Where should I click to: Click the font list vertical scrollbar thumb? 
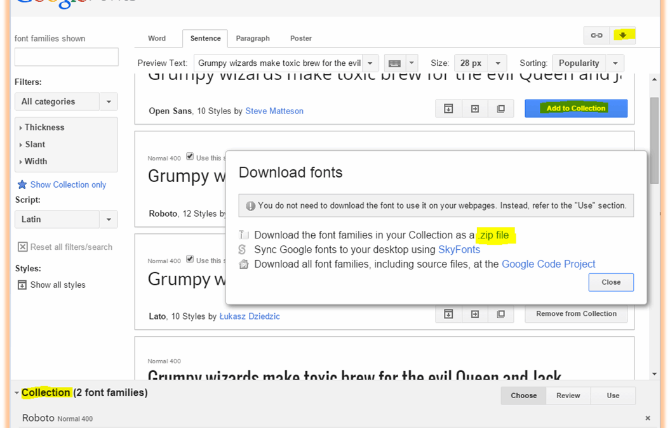point(654,140)
